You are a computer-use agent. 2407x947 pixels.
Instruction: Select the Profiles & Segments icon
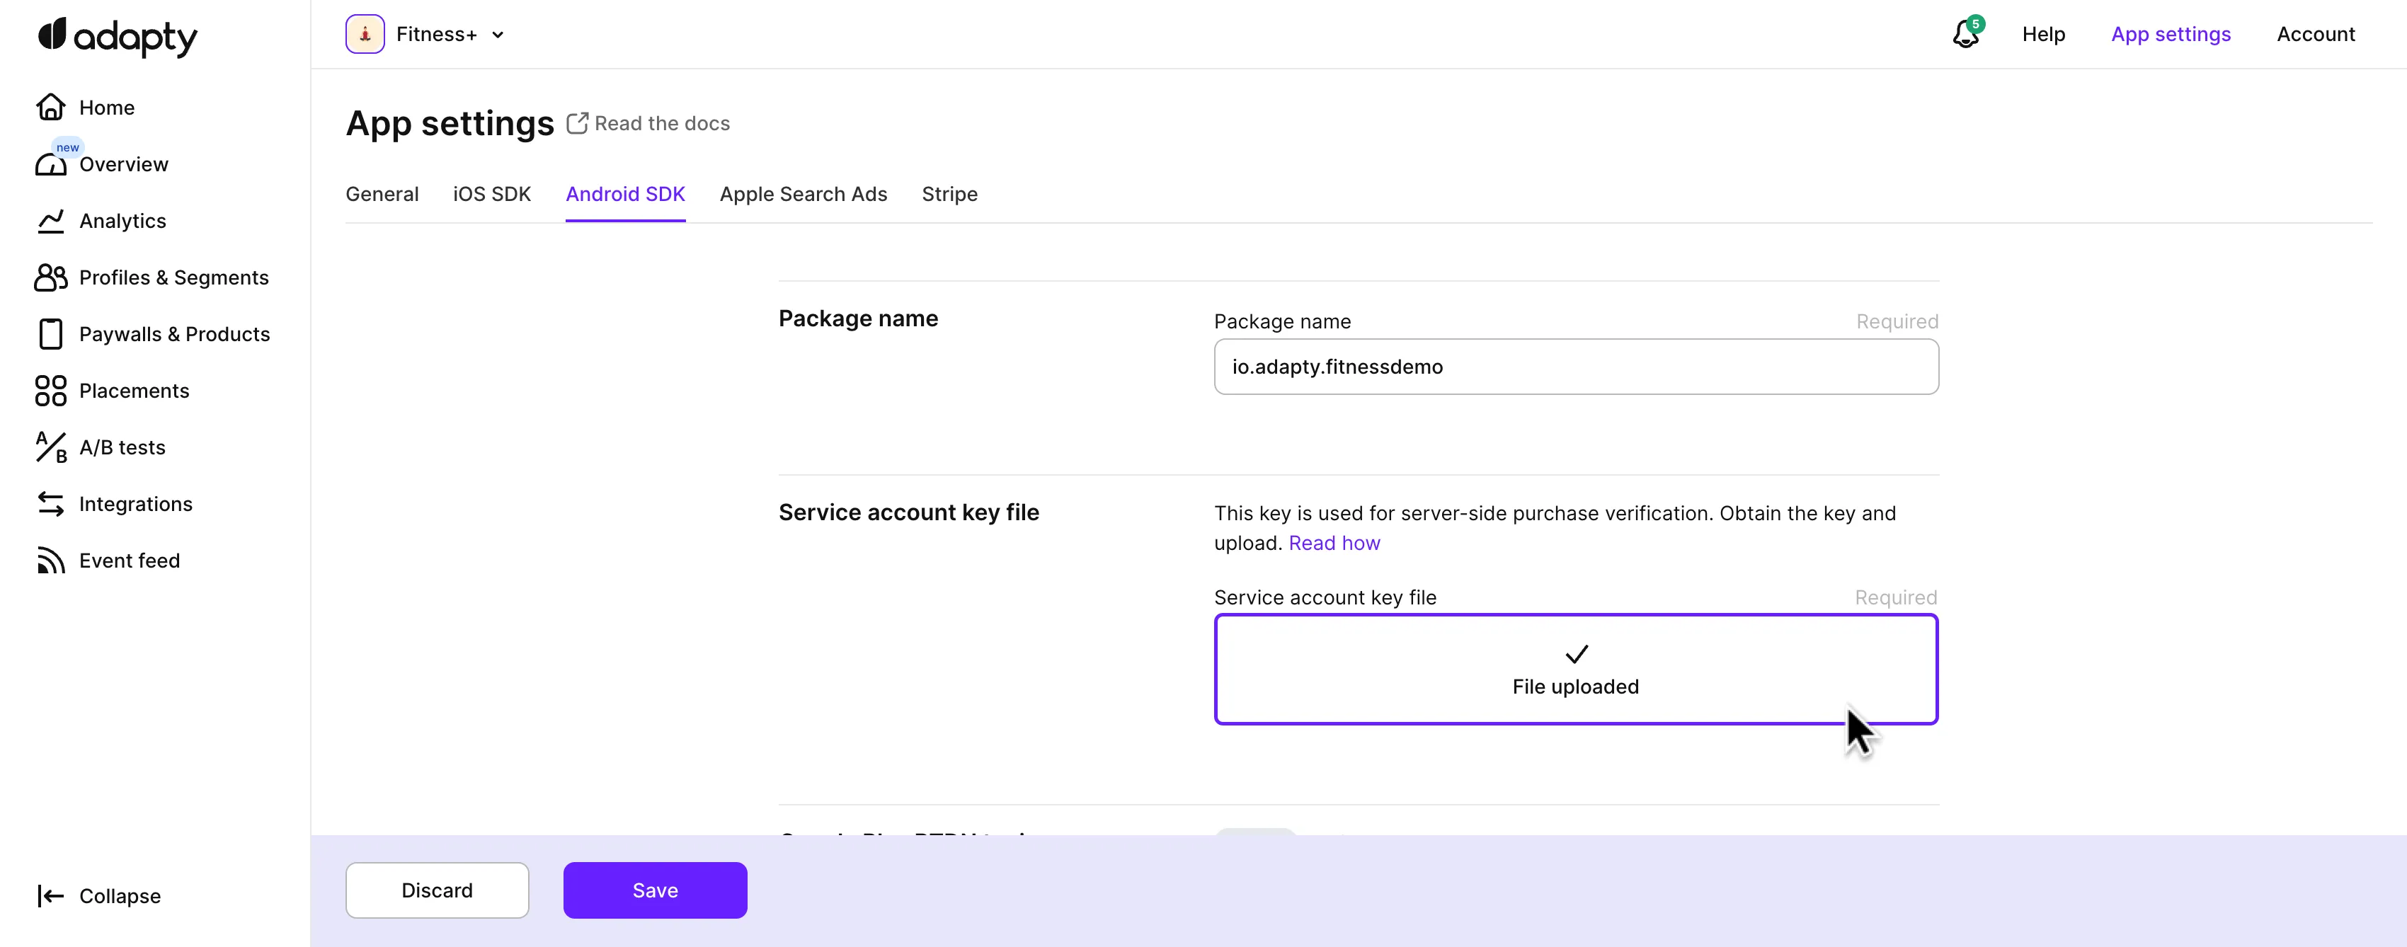pos(52,277)
